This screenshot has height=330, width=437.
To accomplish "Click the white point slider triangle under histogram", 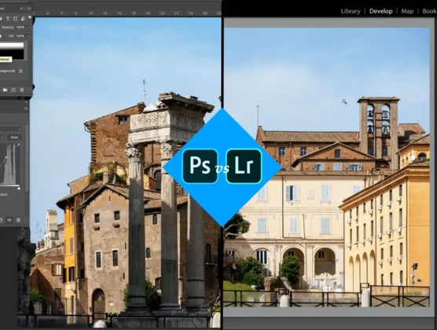I will [x=19, y=189].
